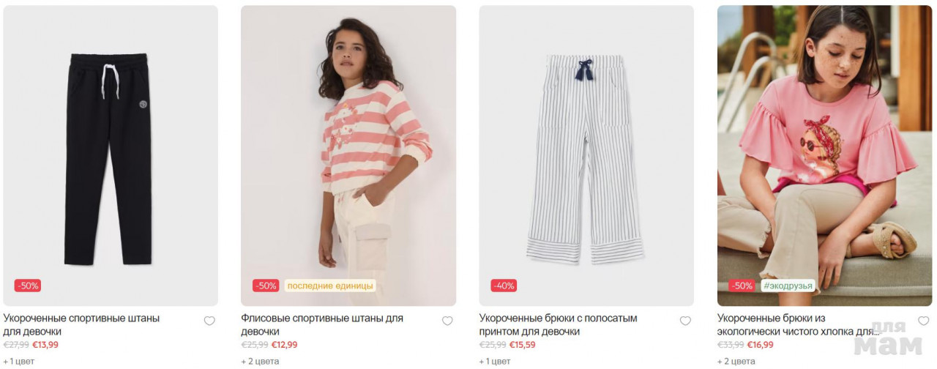Open photo of girl in striped sweater

point(348,156)
